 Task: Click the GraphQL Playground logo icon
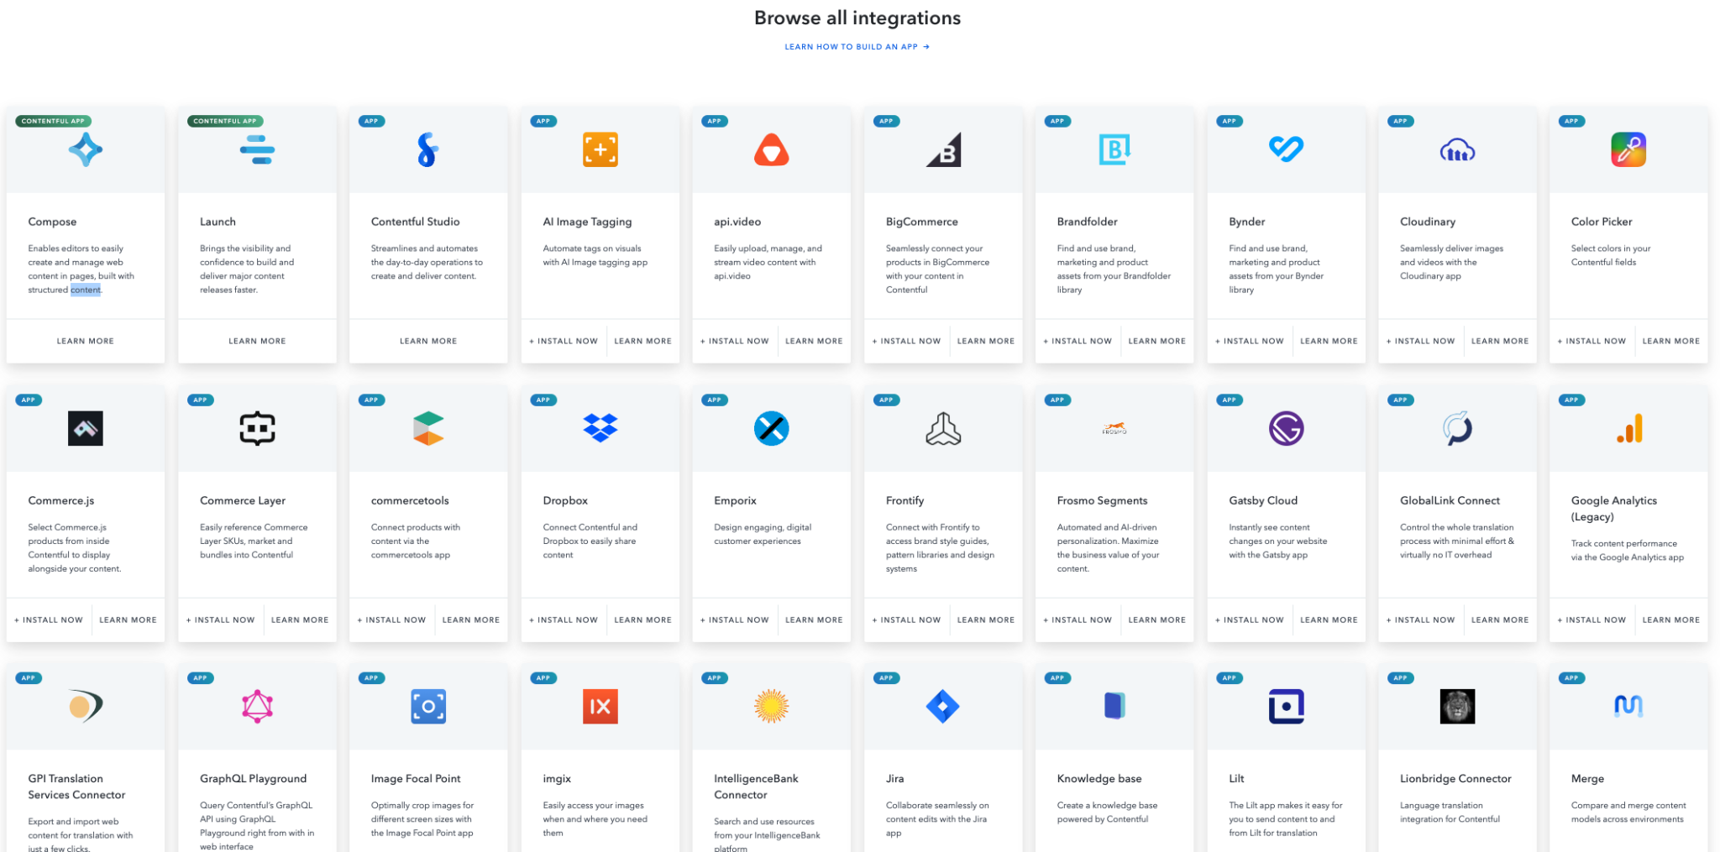pyautogui.click(x=257, y=707)
